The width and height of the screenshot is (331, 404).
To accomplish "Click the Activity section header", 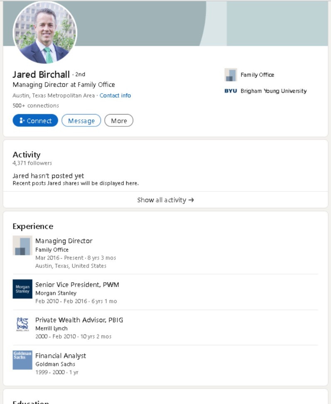I will click(x=26, y=154).
